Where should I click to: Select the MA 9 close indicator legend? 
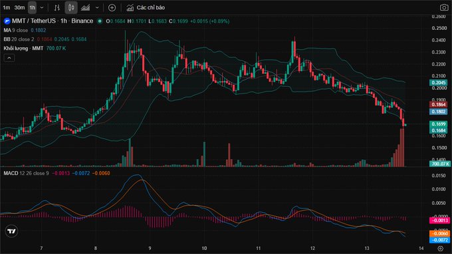[x=16, y=31]
